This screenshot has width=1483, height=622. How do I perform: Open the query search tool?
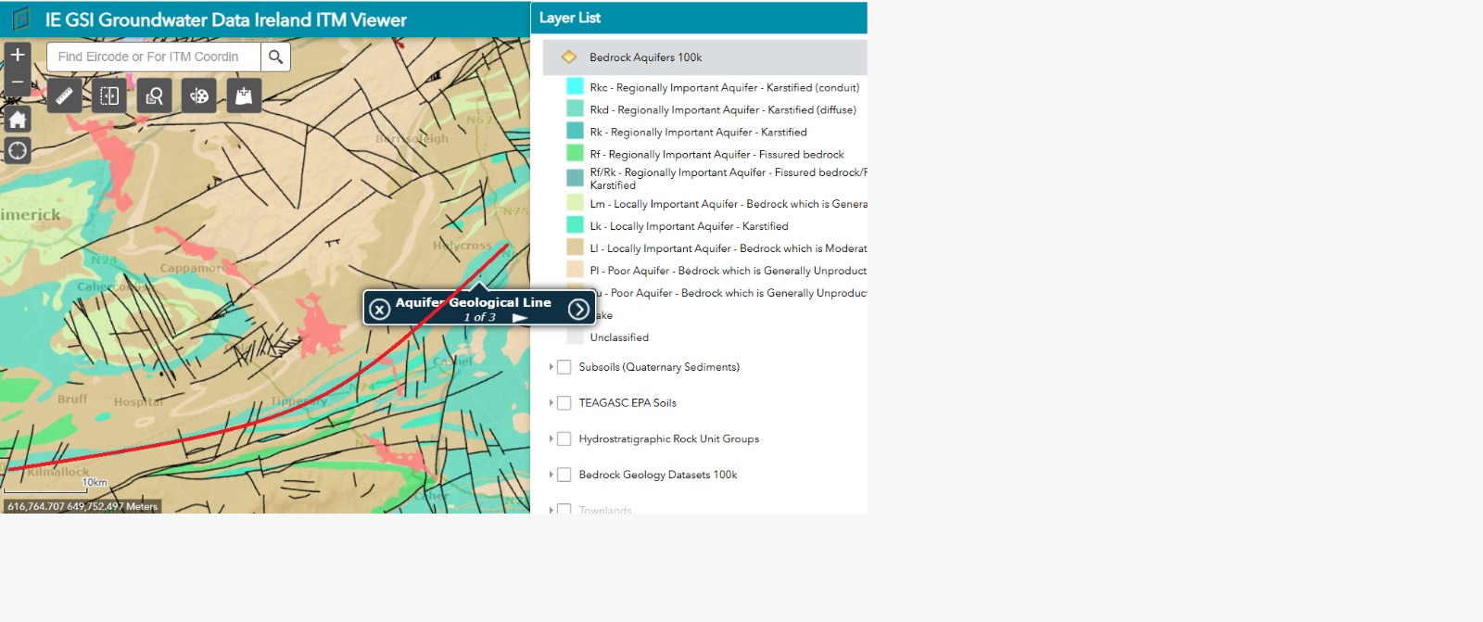tap(154, 95)
